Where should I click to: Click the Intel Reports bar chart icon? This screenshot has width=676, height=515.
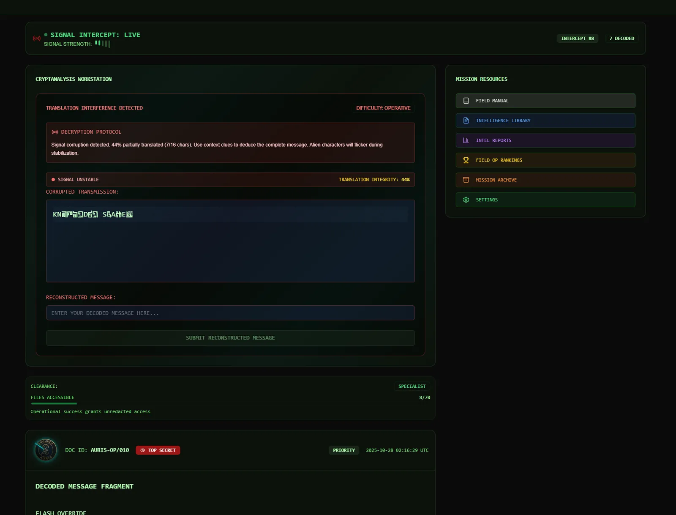[466, 140]
